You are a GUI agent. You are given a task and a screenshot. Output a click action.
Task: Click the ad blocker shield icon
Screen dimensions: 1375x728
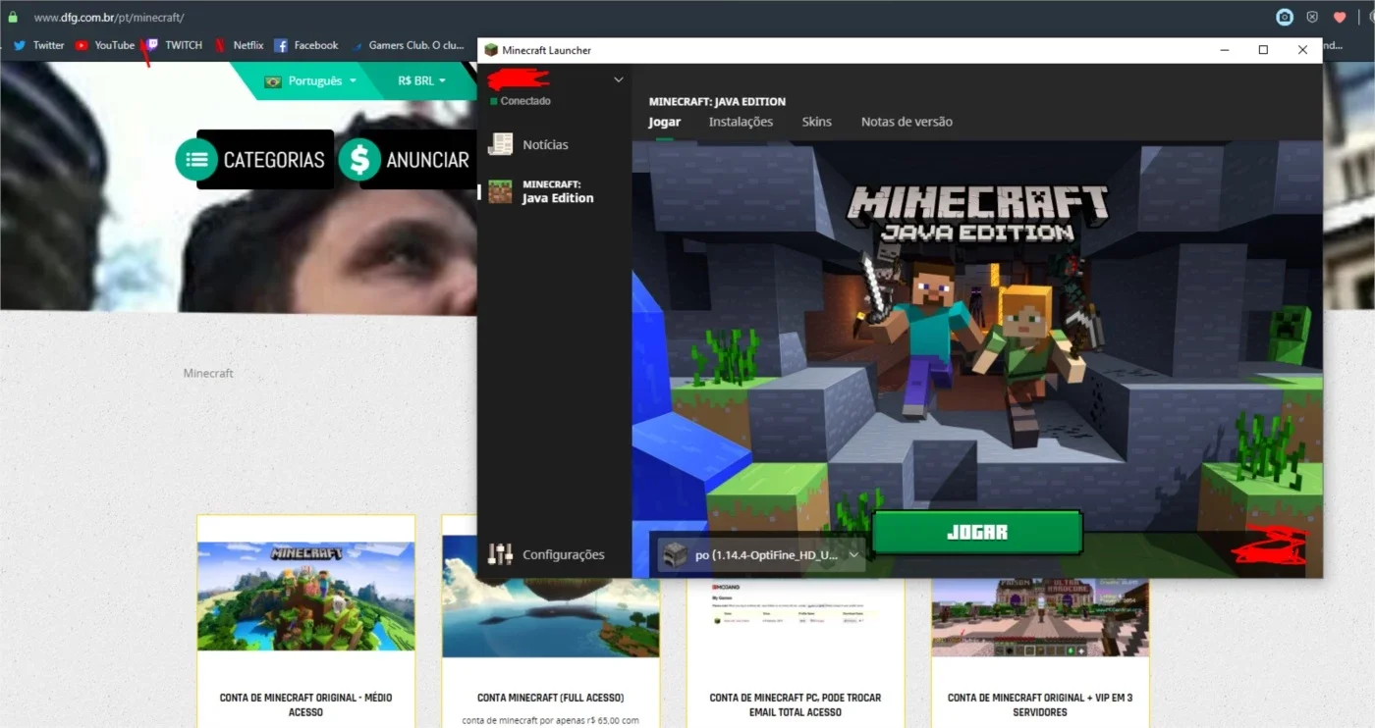(1312, 17)
